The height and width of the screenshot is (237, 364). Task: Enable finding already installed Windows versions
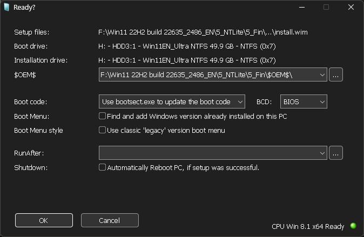point(102,116)
